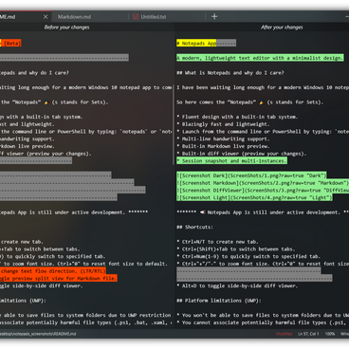The image size is (349, 349).
Task: Click "Notepads App is still under active development" in After pane
Action: (274, 212)
